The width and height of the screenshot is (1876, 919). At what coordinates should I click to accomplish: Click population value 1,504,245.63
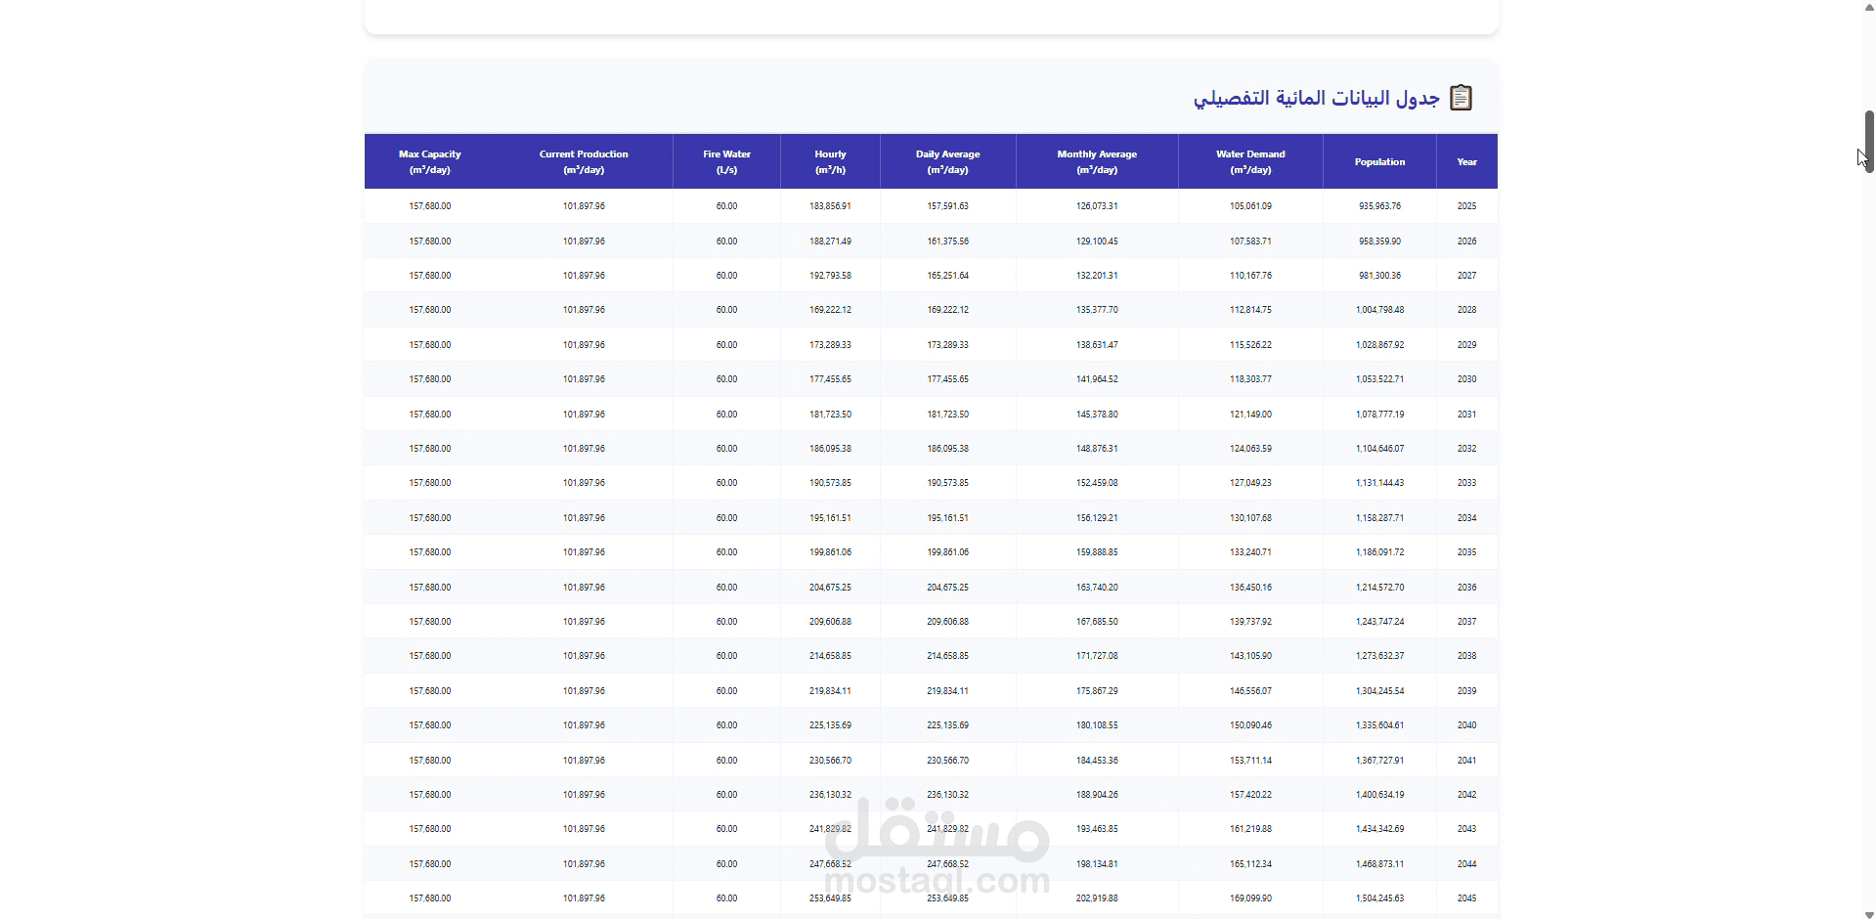point(1379,898)
